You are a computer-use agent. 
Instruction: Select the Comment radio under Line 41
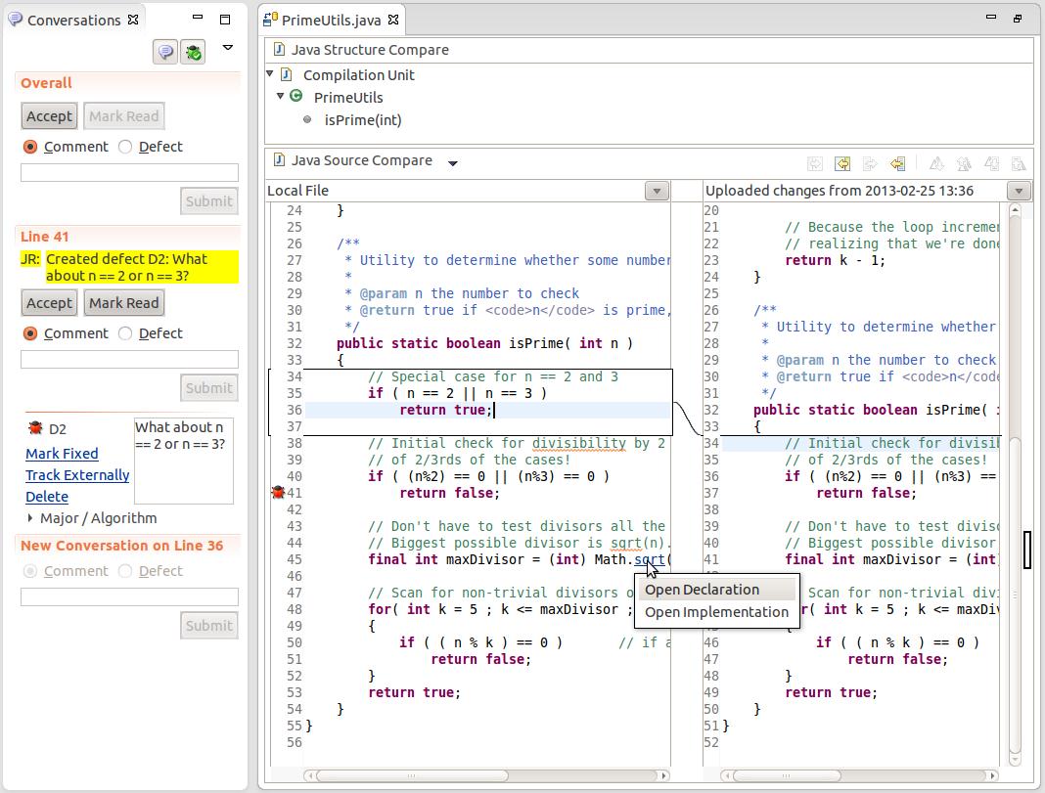(30, 332)
